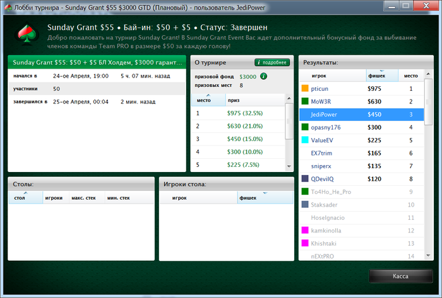
Task: Select player nEXtPRO in results
Action: (361, 255)
